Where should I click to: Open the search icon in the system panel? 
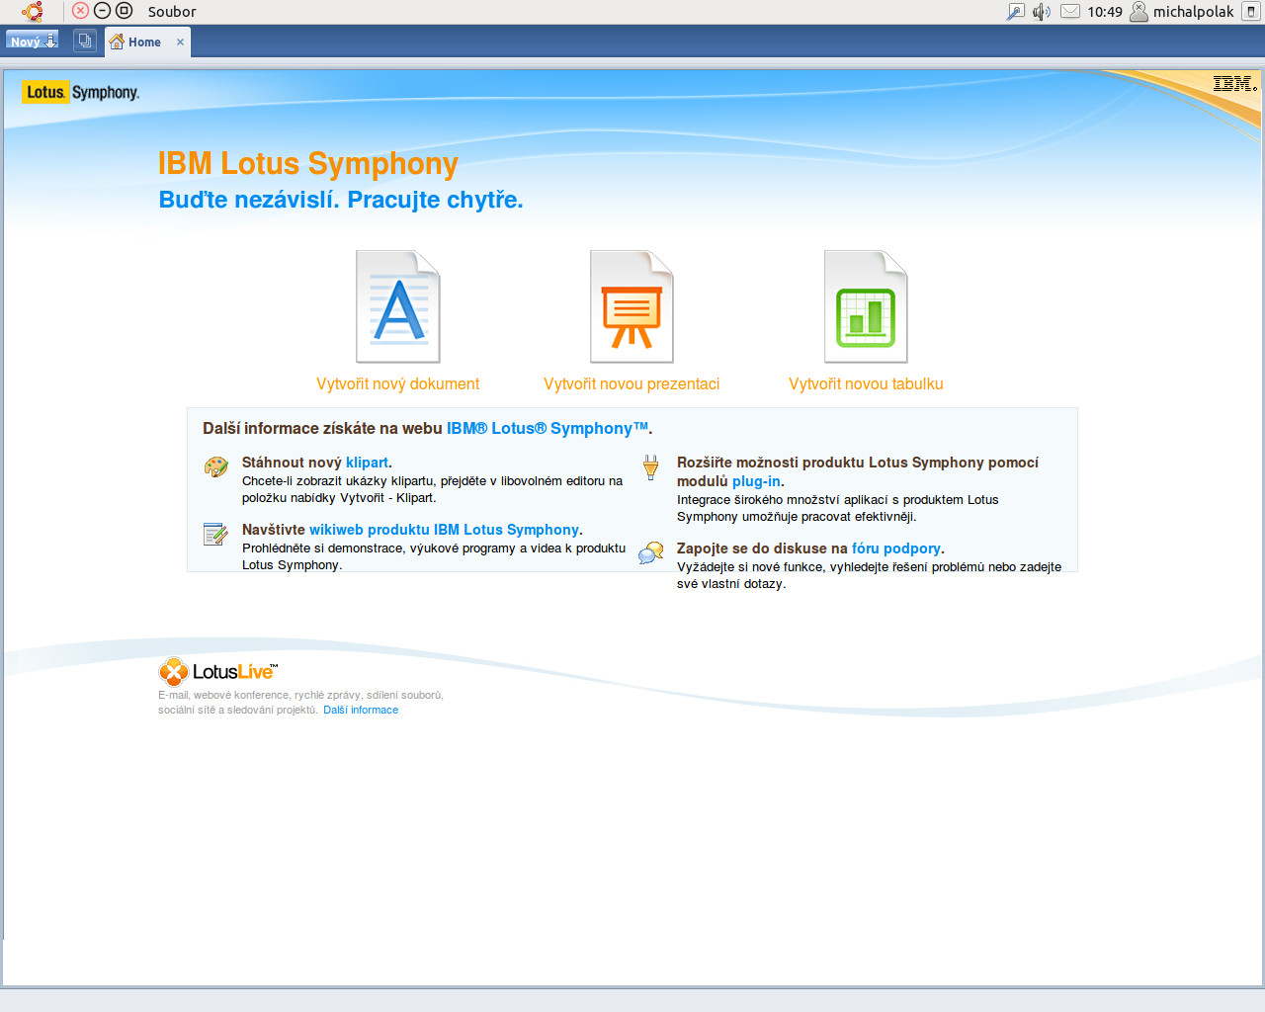coord(1016,12)
